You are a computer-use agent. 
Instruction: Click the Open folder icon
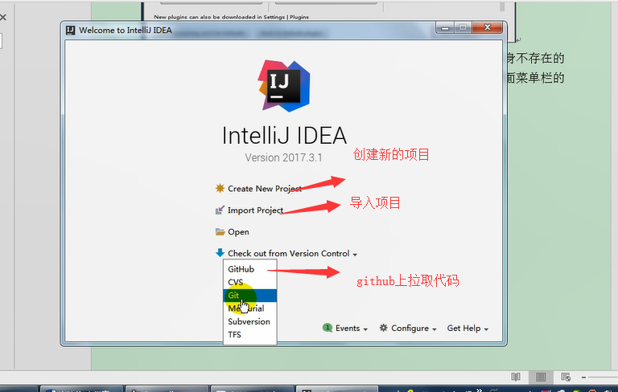tap(220, 232)
